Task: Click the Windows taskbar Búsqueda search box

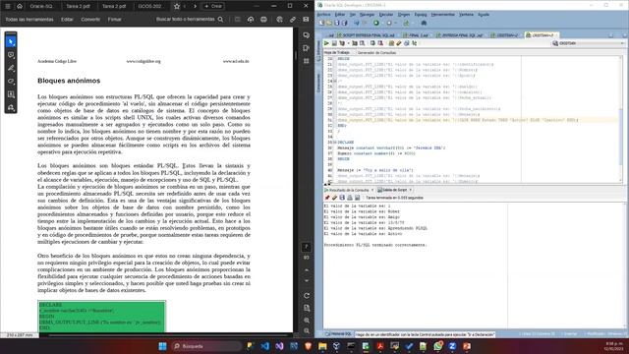Action: [206, 346]
